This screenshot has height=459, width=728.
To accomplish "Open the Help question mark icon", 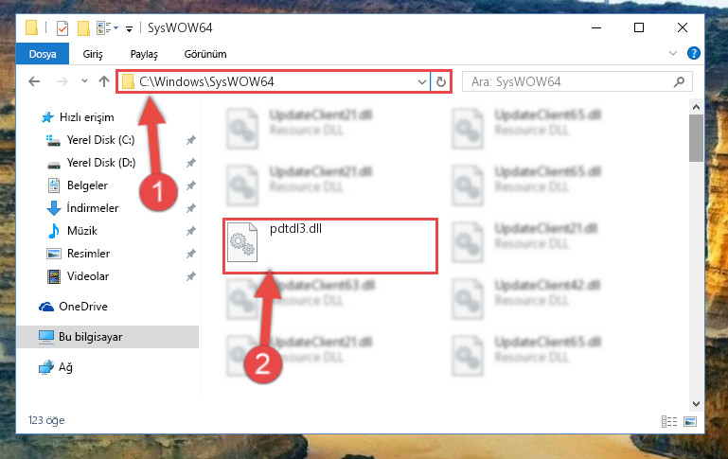I will click(693, 53).
